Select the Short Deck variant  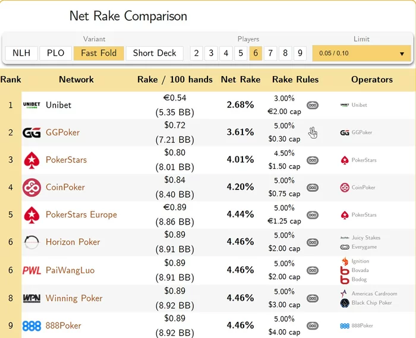155,53
